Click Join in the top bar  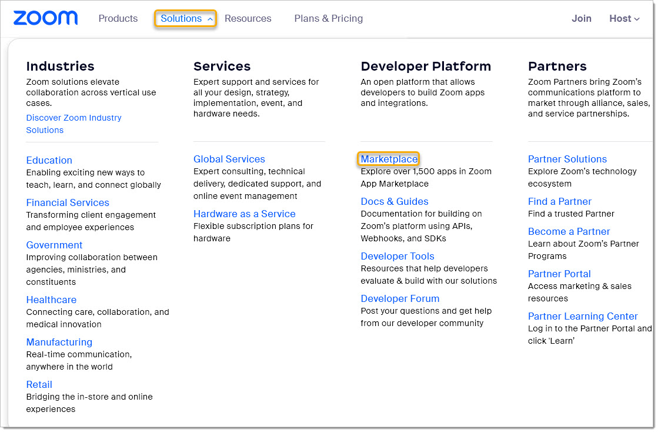click(581, 19)
